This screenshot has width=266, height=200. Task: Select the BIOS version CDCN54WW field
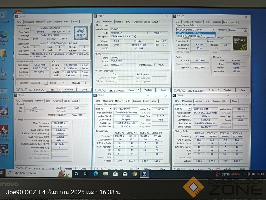139,61
